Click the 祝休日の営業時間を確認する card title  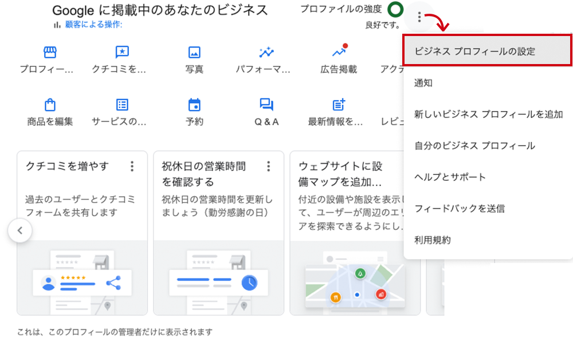(x=204, y=174)
